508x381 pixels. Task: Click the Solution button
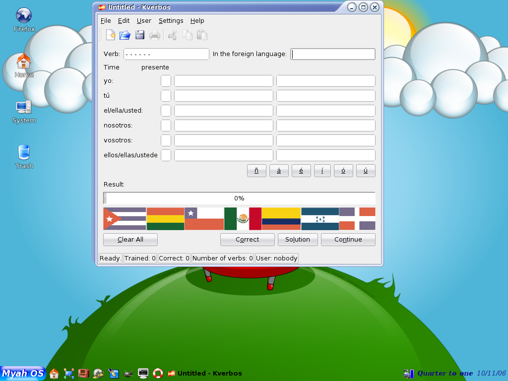pyautogui.click(x=298, y=240)
